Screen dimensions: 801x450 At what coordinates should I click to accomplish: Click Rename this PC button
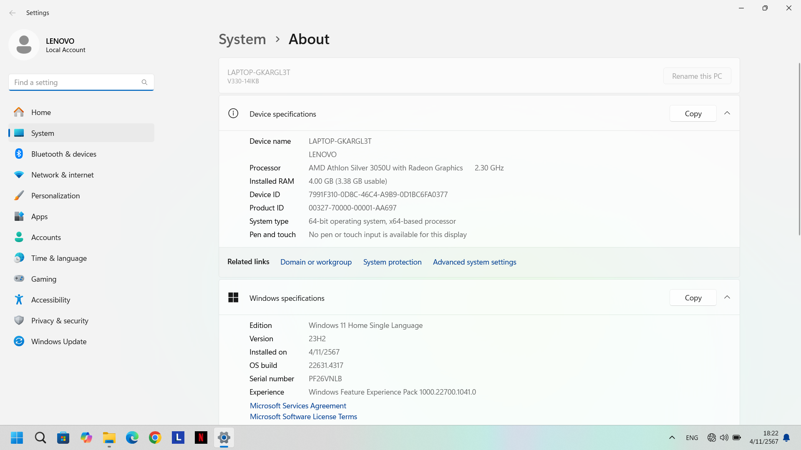(x=697, y=76)
